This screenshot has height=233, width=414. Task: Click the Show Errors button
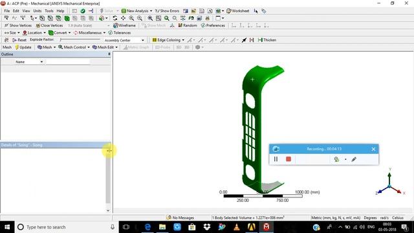[x=167, y=11]
